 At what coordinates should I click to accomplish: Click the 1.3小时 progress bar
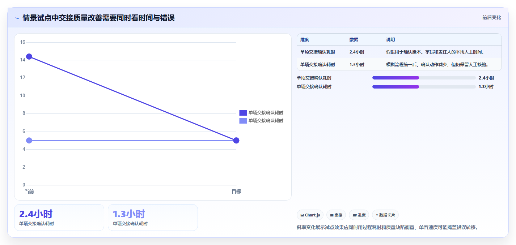point(424,87)
